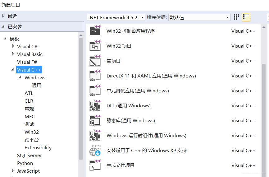Expand the JavaScript node arrow
This screenshot has height=177, width=269.
[x=13, y=170]
